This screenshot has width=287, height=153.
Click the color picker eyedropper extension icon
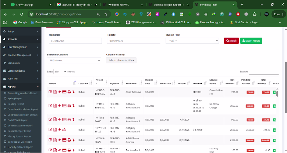point(165,14)
